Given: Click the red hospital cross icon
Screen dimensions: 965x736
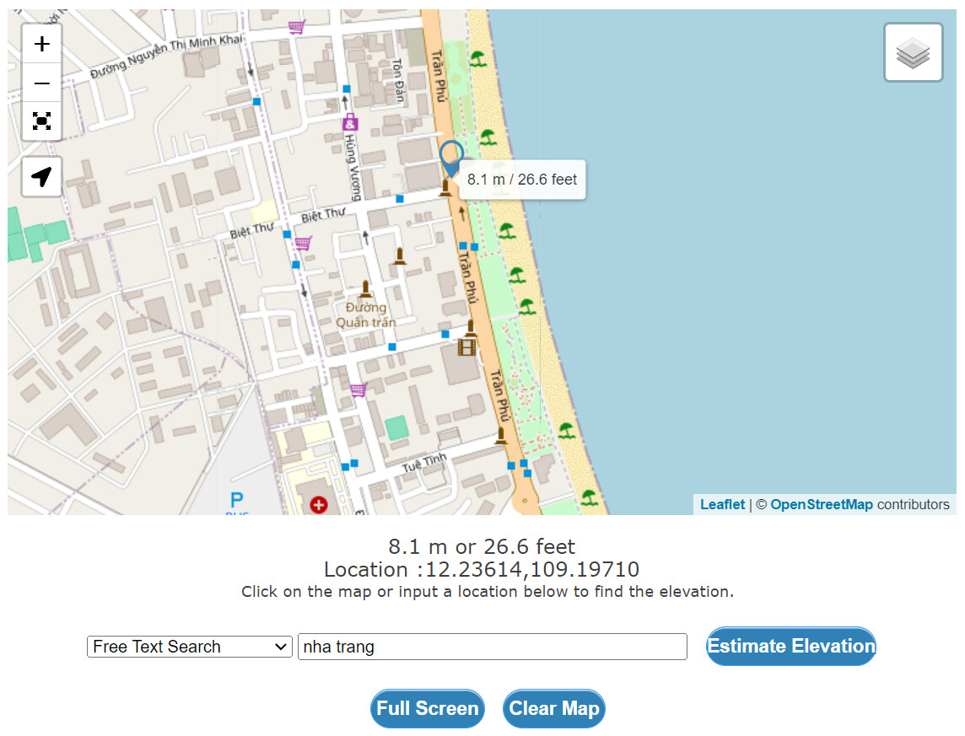Looking at the screenshot, I should 319,504.
